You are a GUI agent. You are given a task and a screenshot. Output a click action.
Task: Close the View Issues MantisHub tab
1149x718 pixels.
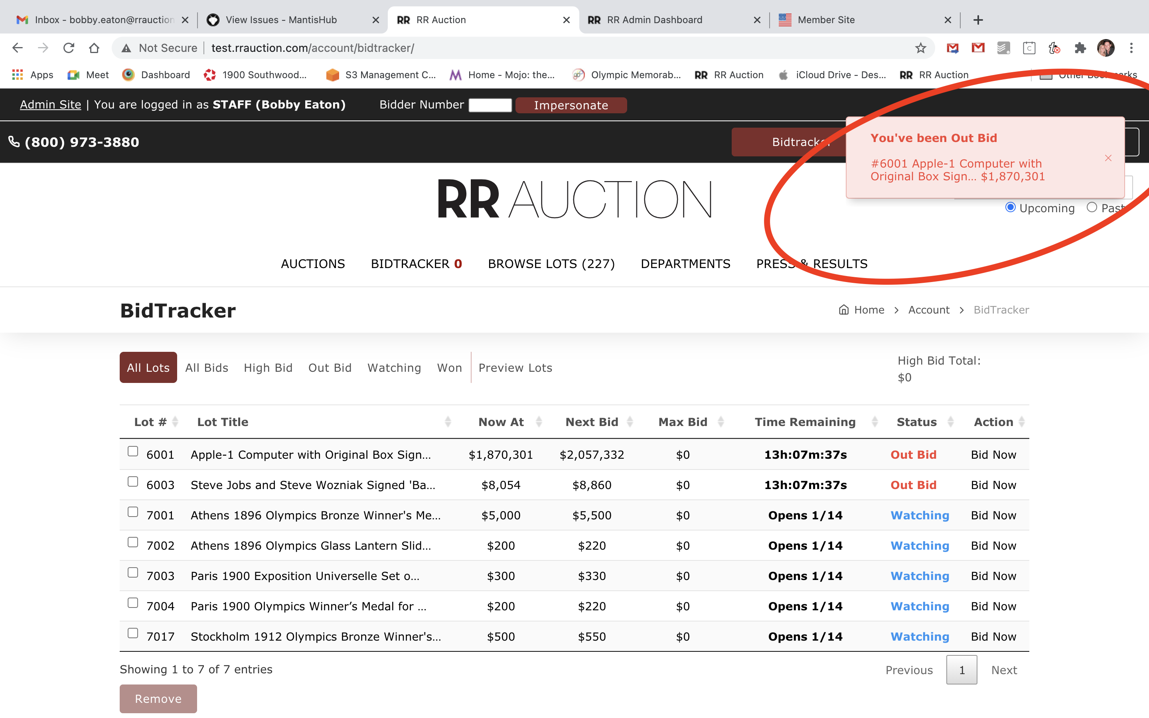pyautogui.click(x=375, y=20)
